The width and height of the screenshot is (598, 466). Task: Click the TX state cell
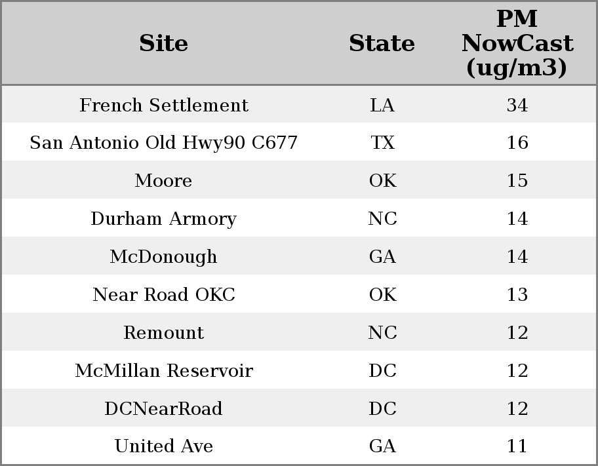click(382, 143)
